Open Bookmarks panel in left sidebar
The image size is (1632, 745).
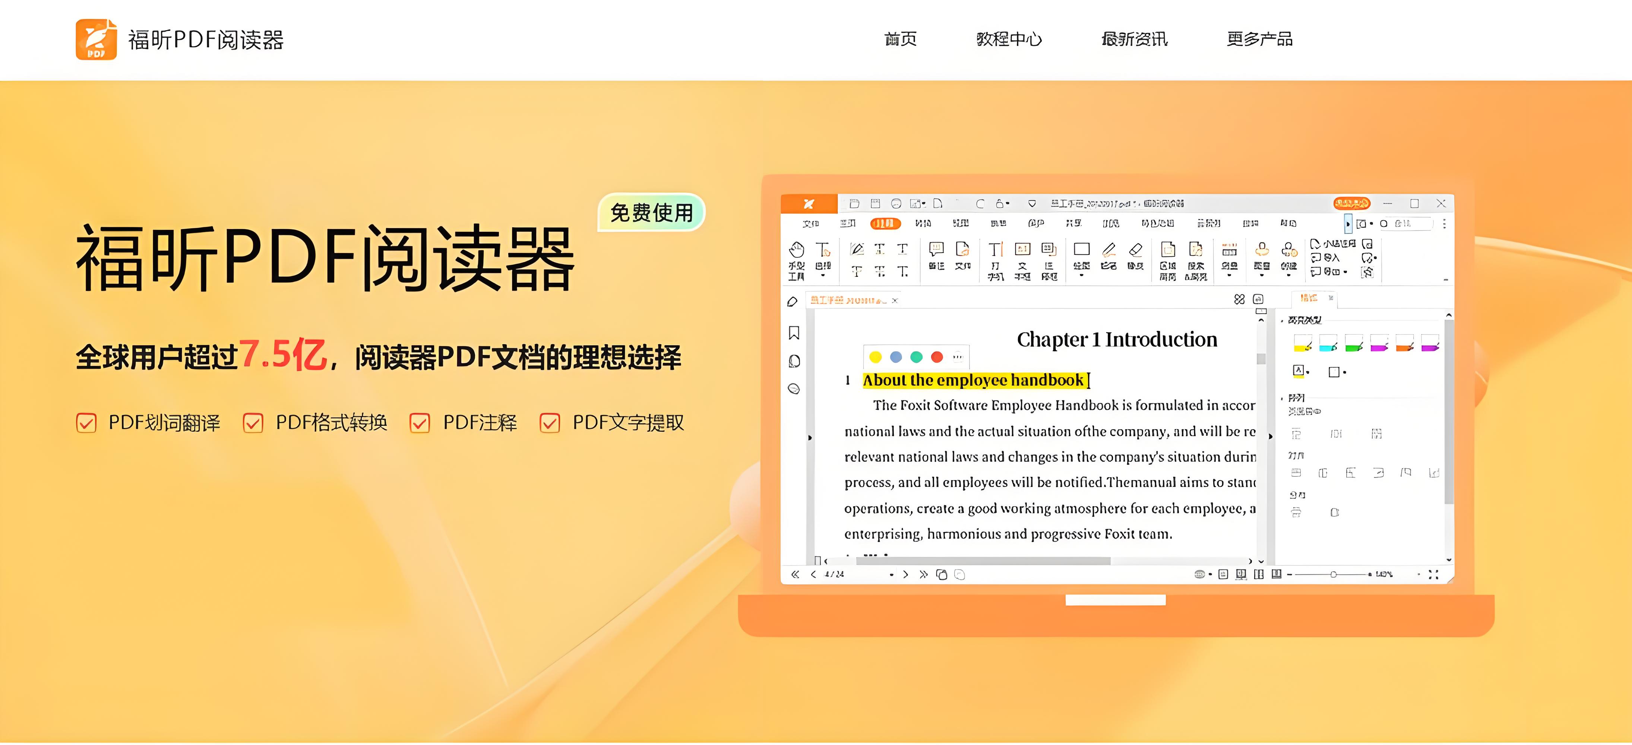pyautogui.click(x=794, y=333)
